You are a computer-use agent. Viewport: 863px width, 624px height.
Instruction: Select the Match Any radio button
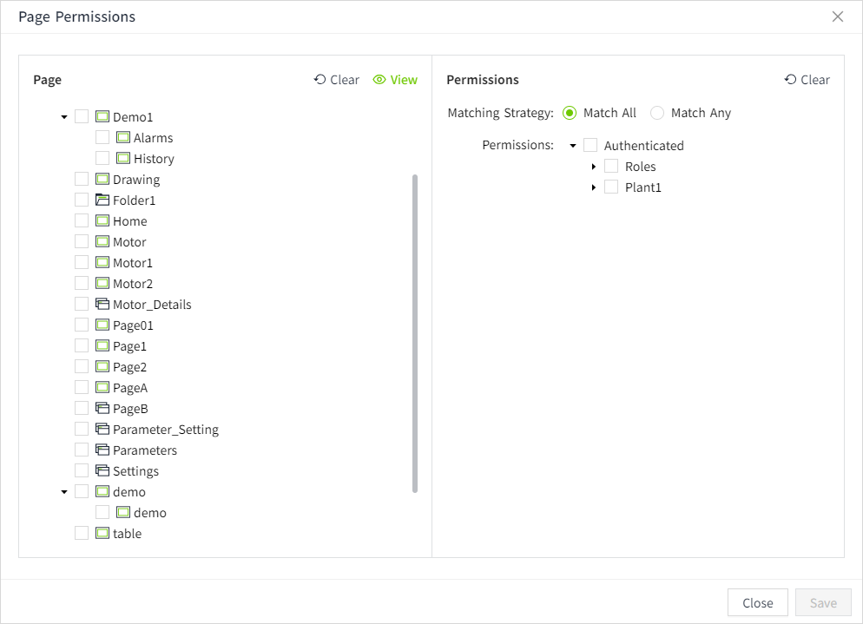[657, 113]
